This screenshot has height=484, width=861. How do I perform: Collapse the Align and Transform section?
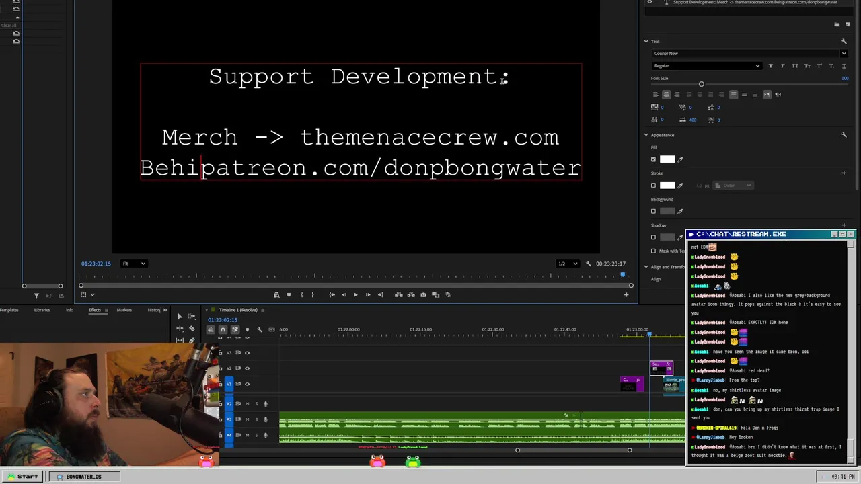pos(646,267)
